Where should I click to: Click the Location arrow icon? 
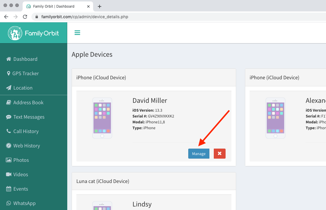click(9, 88)
